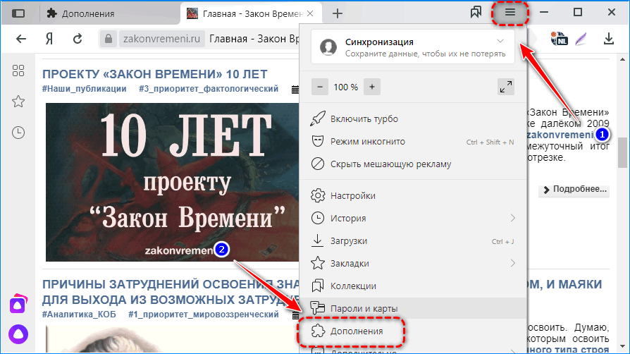Select Скрыть мешающую рекламу
Image resolution: width=630 pixels, height=354 pixels.
pos(413,164)
